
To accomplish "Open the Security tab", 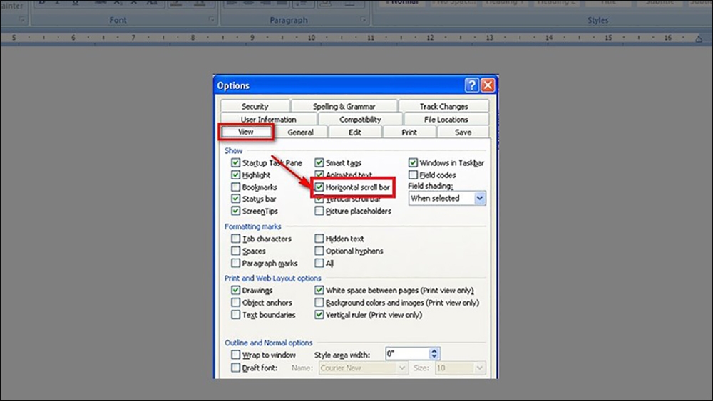I will point(255,106).
